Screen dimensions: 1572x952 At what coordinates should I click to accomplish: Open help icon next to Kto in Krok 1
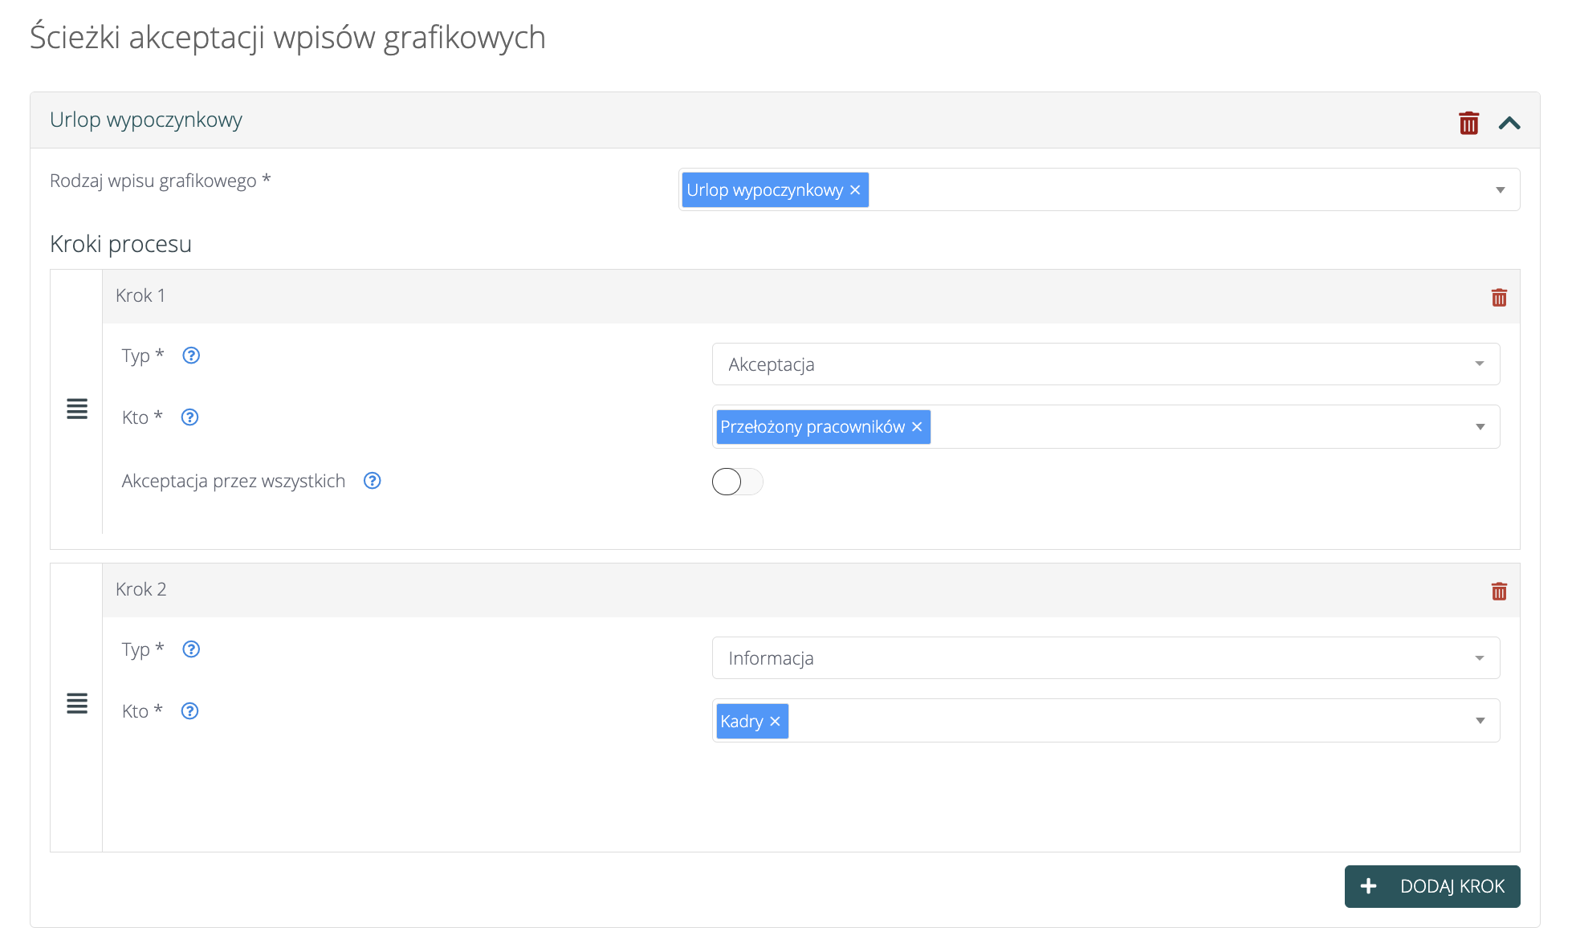pyautogui.click(x=189, y=417)
